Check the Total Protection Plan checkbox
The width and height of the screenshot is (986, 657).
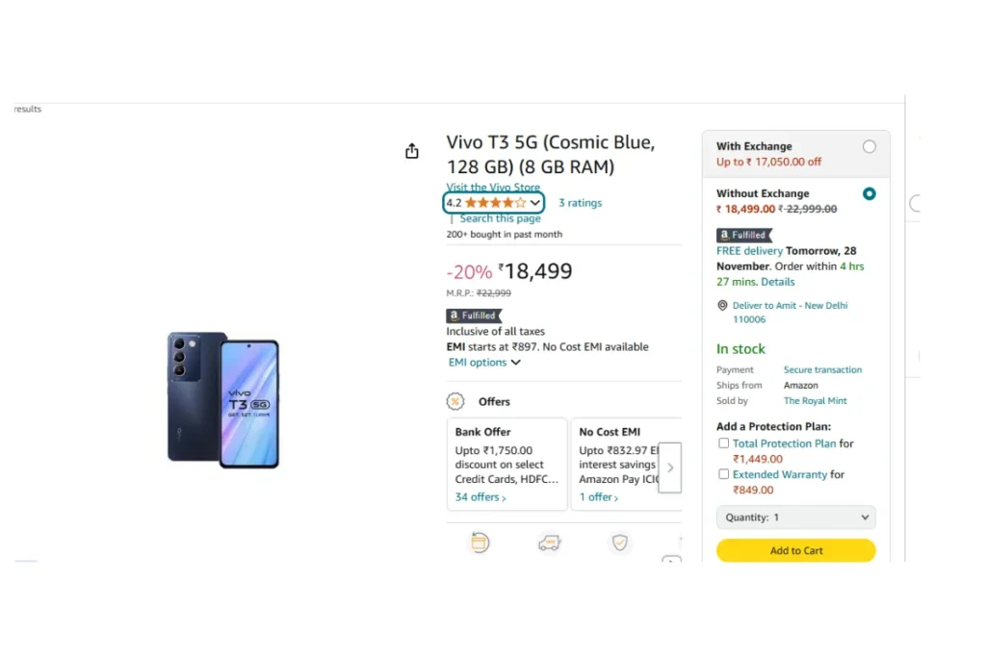724,442
